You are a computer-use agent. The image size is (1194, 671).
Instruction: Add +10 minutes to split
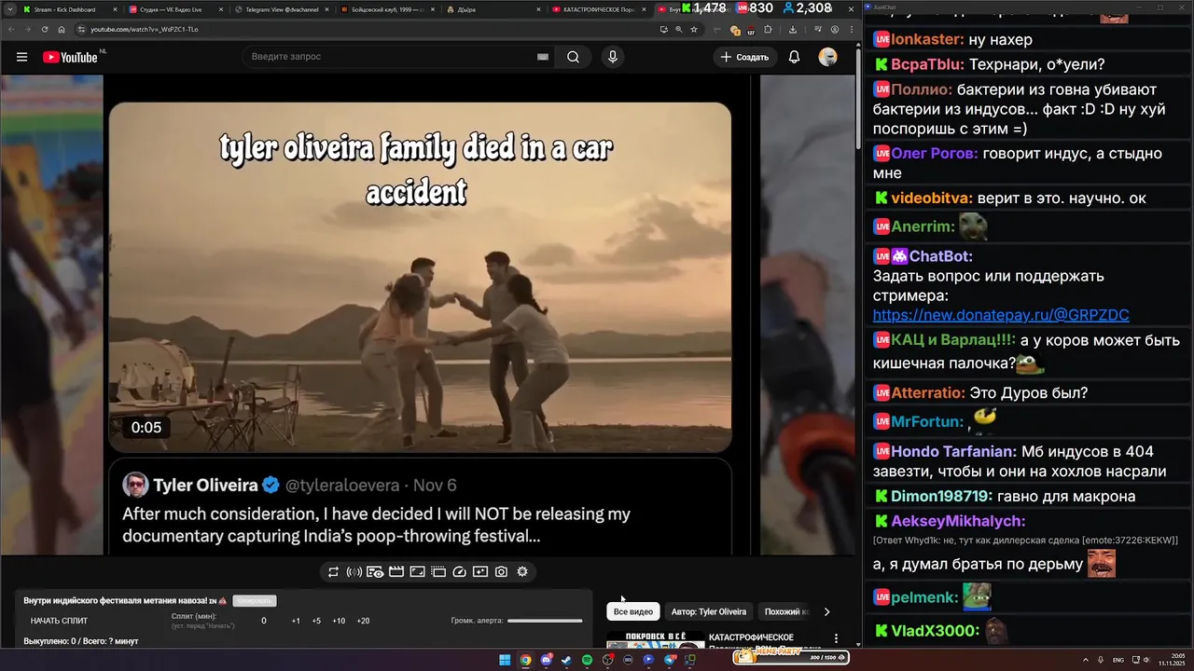pyautogui.click(x=339, y=621)
